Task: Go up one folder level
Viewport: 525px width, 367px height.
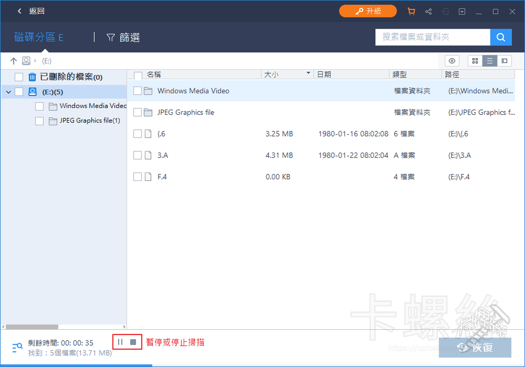Action: 13,61
